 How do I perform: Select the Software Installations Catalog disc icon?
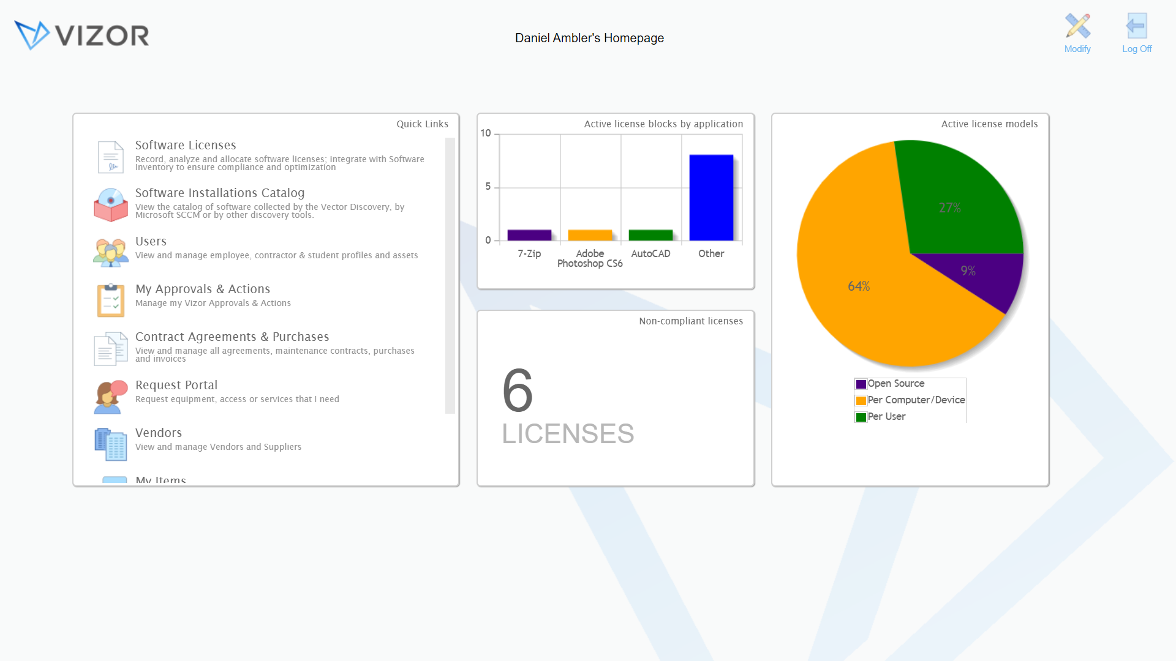click(111, 204)
